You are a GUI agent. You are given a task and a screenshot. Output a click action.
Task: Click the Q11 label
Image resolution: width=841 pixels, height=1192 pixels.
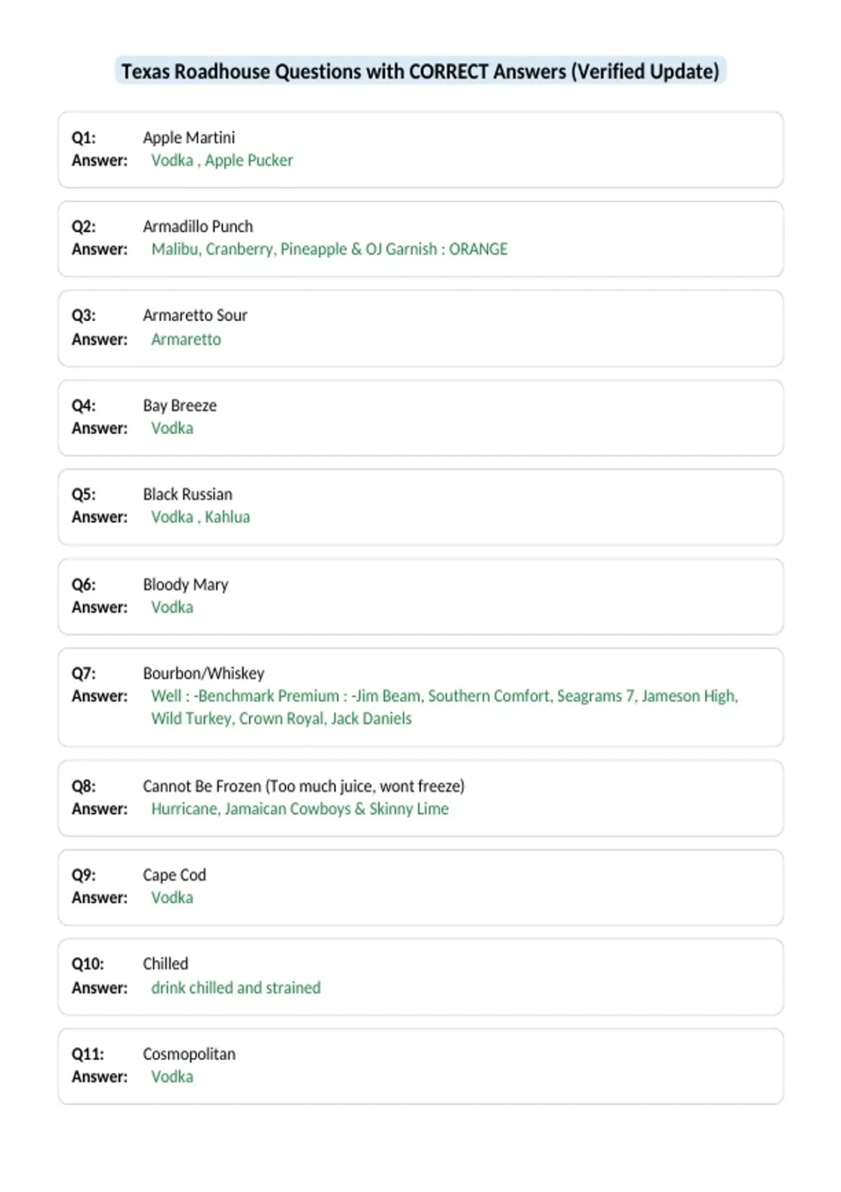click(88, 1054)
